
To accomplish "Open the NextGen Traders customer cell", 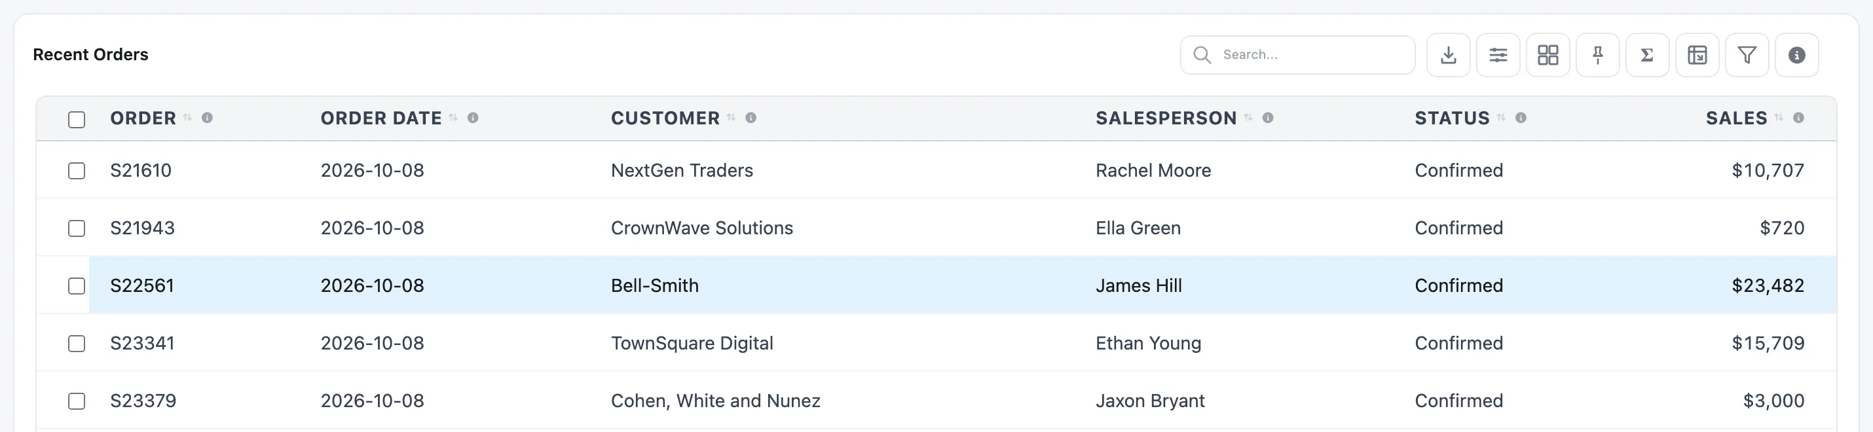I will 682,170.
